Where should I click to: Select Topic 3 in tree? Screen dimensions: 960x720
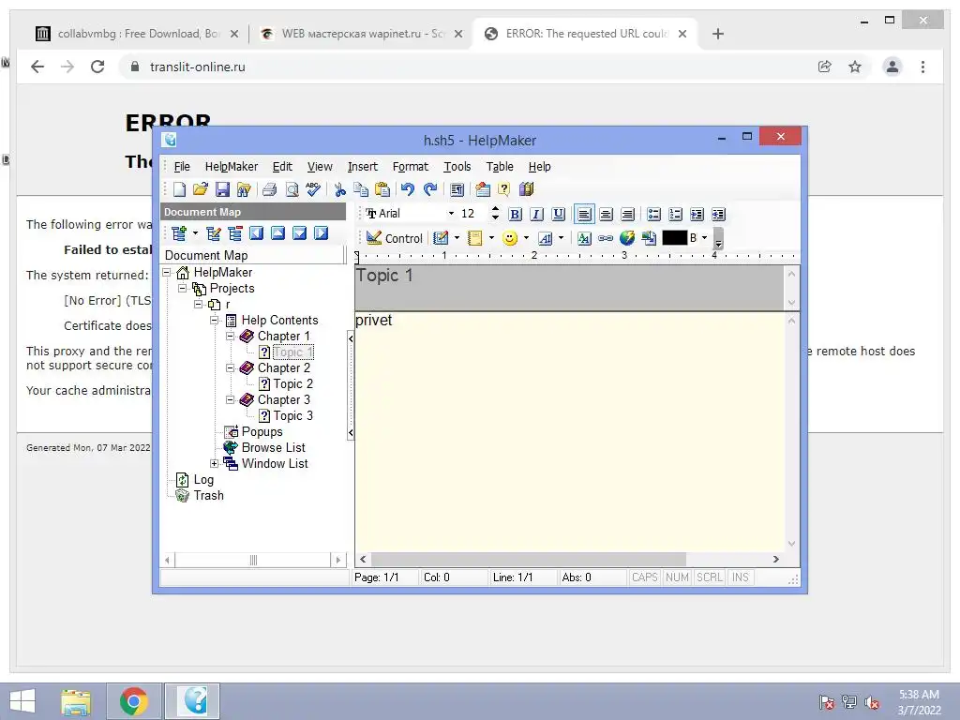[x=292, y=415]
